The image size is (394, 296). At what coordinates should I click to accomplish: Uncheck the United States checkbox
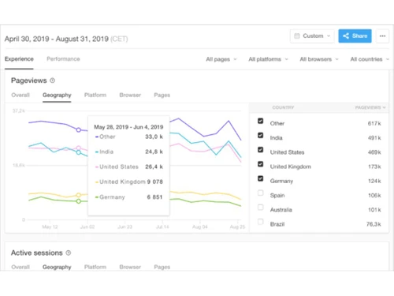pyautogui.click(x=260, y=150)
